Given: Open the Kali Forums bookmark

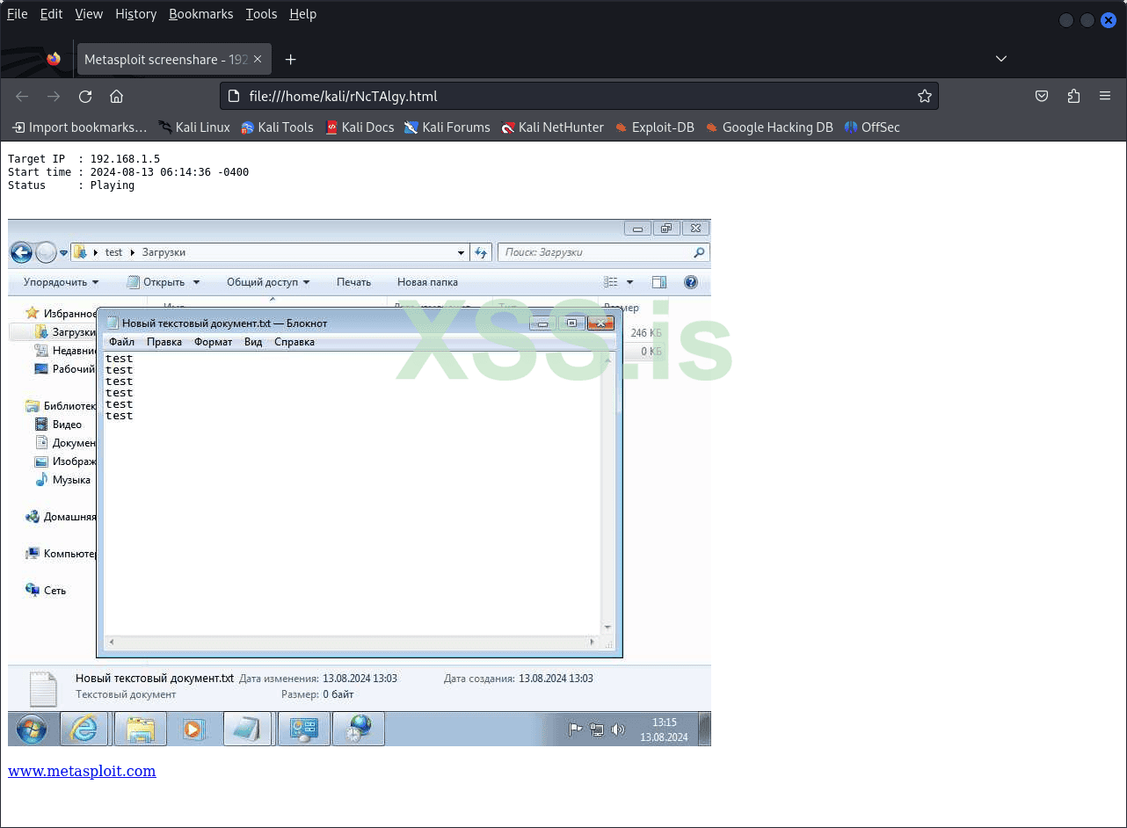Looking at the screenshot, I should pos(447,127).
